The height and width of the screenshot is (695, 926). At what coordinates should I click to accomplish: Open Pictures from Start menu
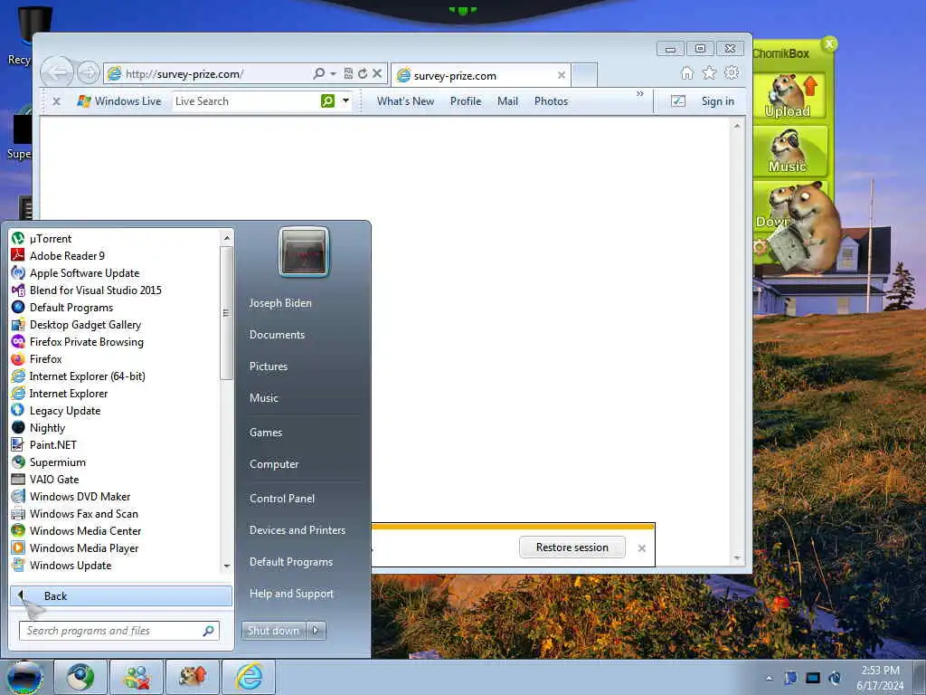pos(268,367)
